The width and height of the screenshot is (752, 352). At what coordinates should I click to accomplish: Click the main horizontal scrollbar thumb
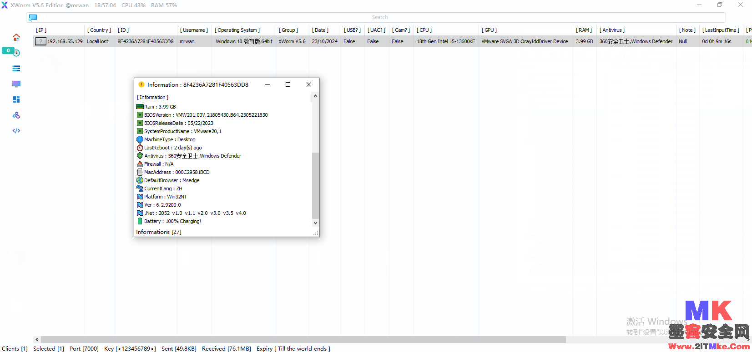303,340
